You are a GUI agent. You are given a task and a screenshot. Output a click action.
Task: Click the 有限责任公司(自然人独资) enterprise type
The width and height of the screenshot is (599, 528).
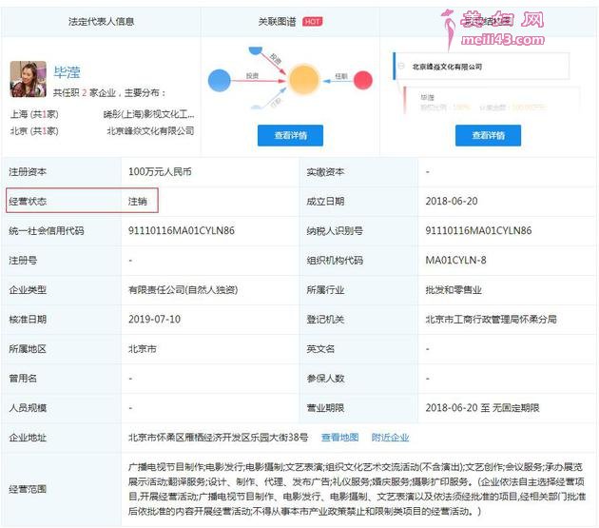tap(183, 290)
